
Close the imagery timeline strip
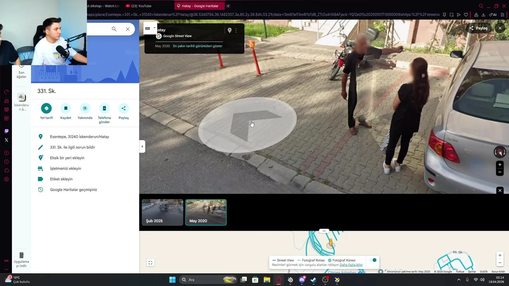[500, 191]
